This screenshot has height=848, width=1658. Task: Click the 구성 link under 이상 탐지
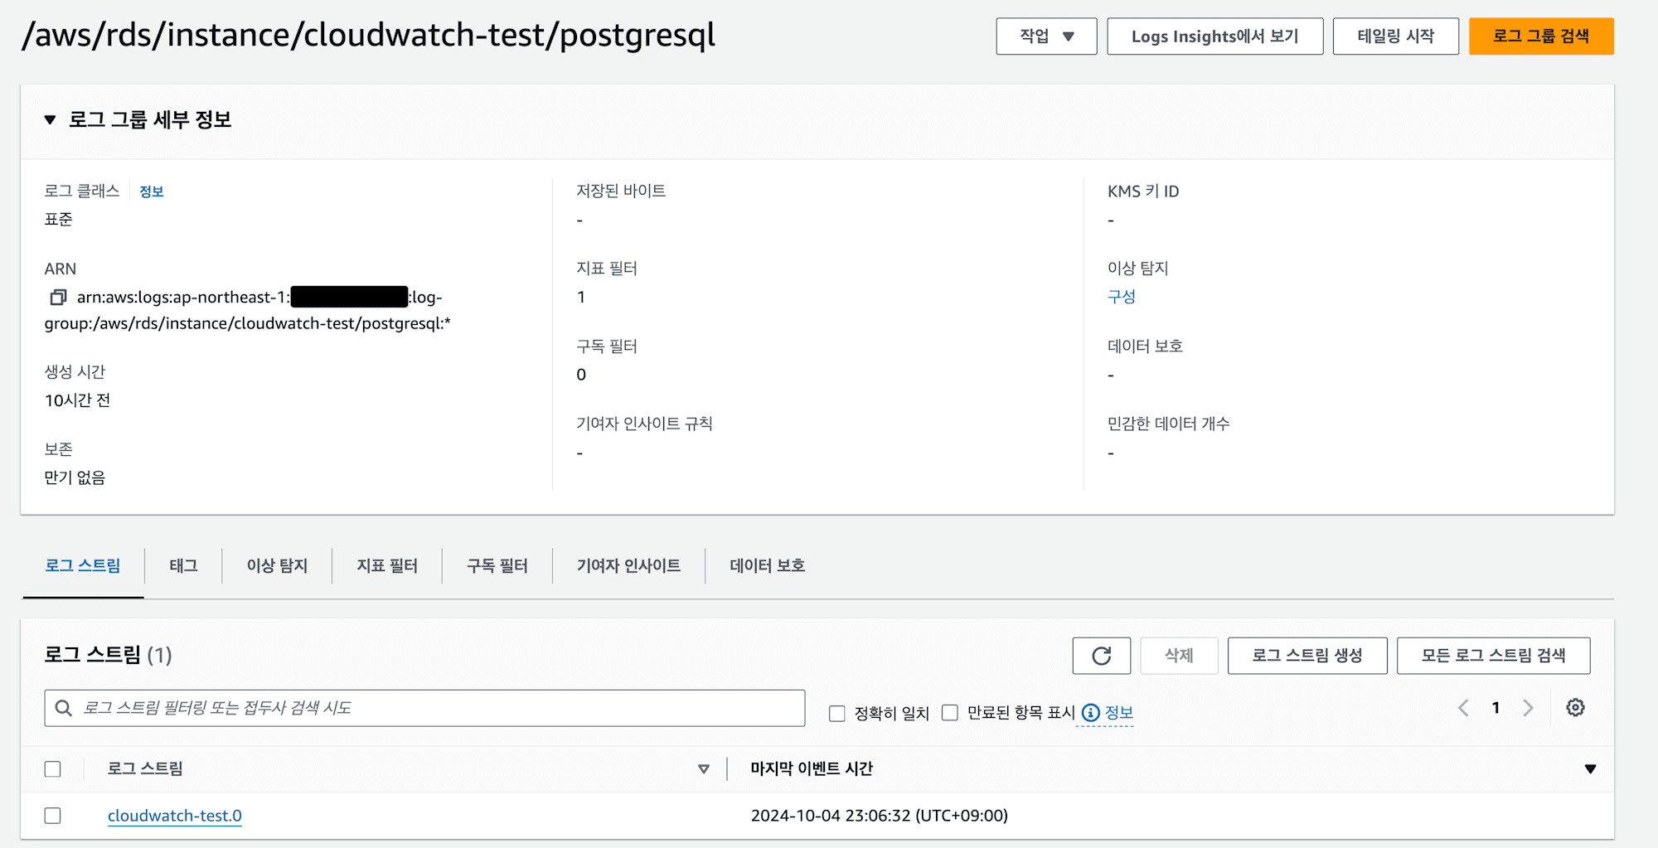coord(1122,297)
